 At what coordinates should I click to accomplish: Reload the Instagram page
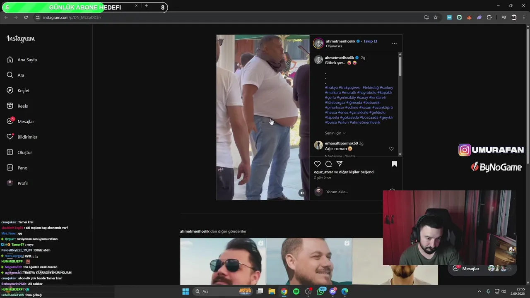coord(26,17)
